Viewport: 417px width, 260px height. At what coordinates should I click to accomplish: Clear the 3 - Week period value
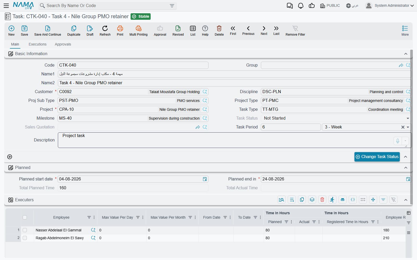coord(403,127)
